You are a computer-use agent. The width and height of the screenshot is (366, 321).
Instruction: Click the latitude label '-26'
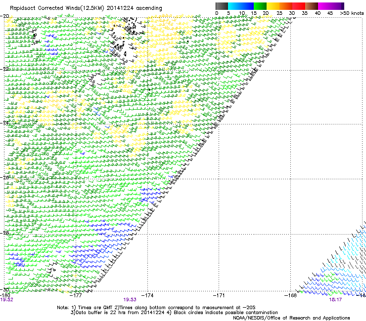pyautogui.click(x=4, y=178)
